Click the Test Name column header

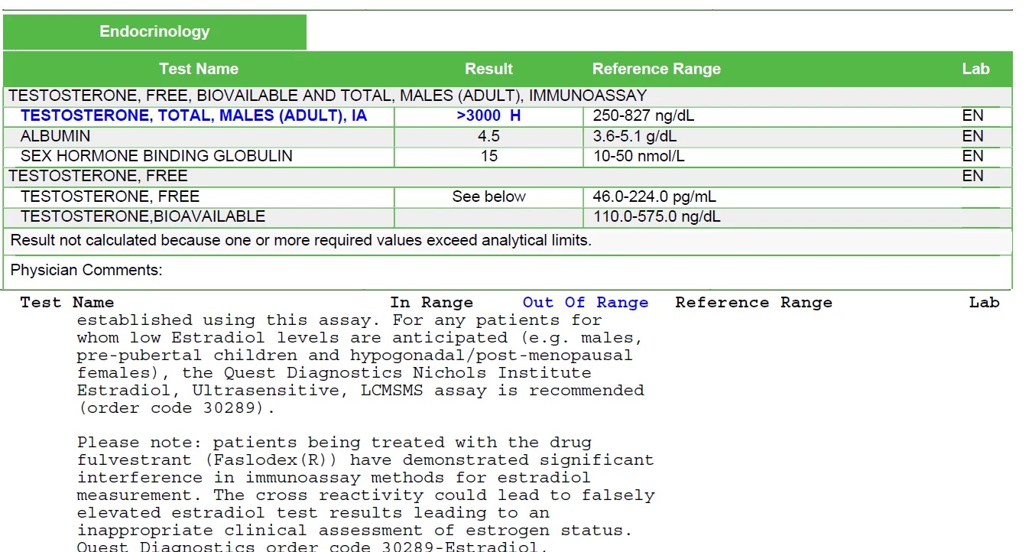(199, 69)
